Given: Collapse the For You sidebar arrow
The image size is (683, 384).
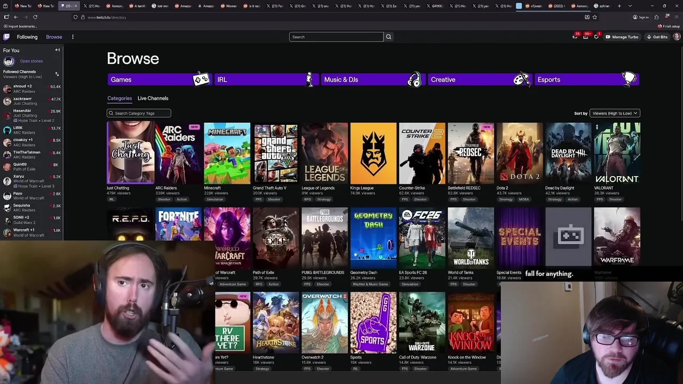Looking at the screenshot, I should pos(58,50).
